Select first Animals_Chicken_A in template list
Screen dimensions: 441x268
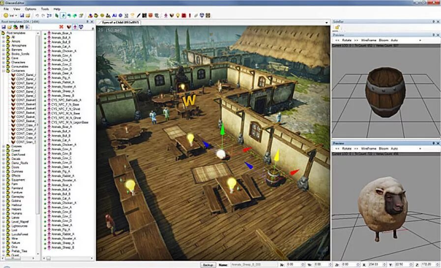[x=63, y=51]
